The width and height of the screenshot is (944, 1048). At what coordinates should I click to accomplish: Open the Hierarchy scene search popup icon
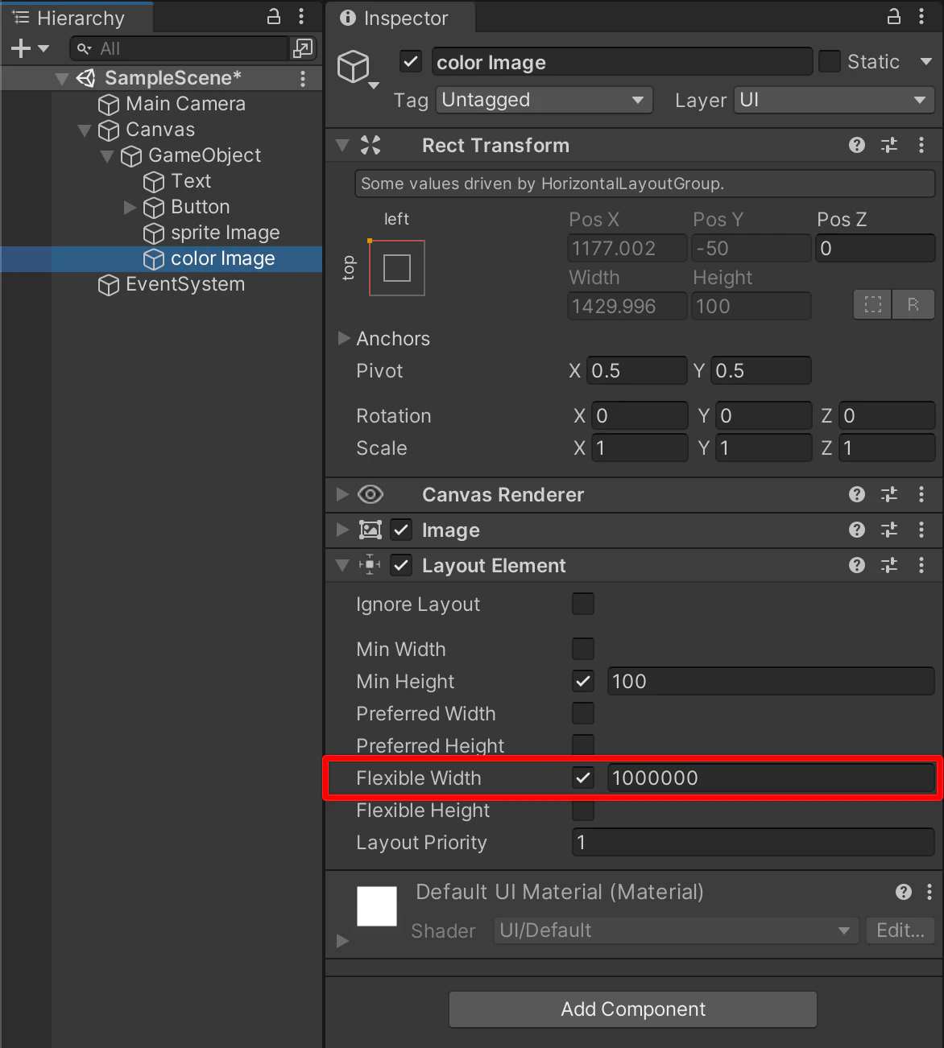pyautogui.click(x=303, y=48)
